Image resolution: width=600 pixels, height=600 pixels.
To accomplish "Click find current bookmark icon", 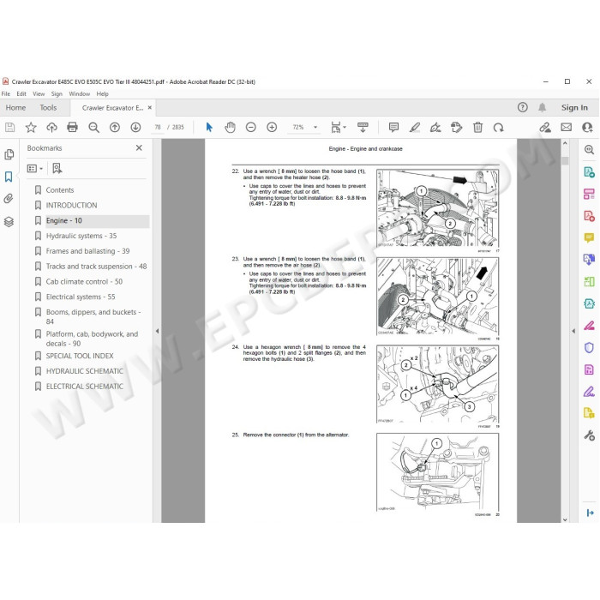I will (57, 168).
